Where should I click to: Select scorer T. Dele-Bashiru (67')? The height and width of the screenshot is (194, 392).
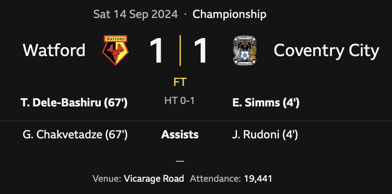(74, 103)
